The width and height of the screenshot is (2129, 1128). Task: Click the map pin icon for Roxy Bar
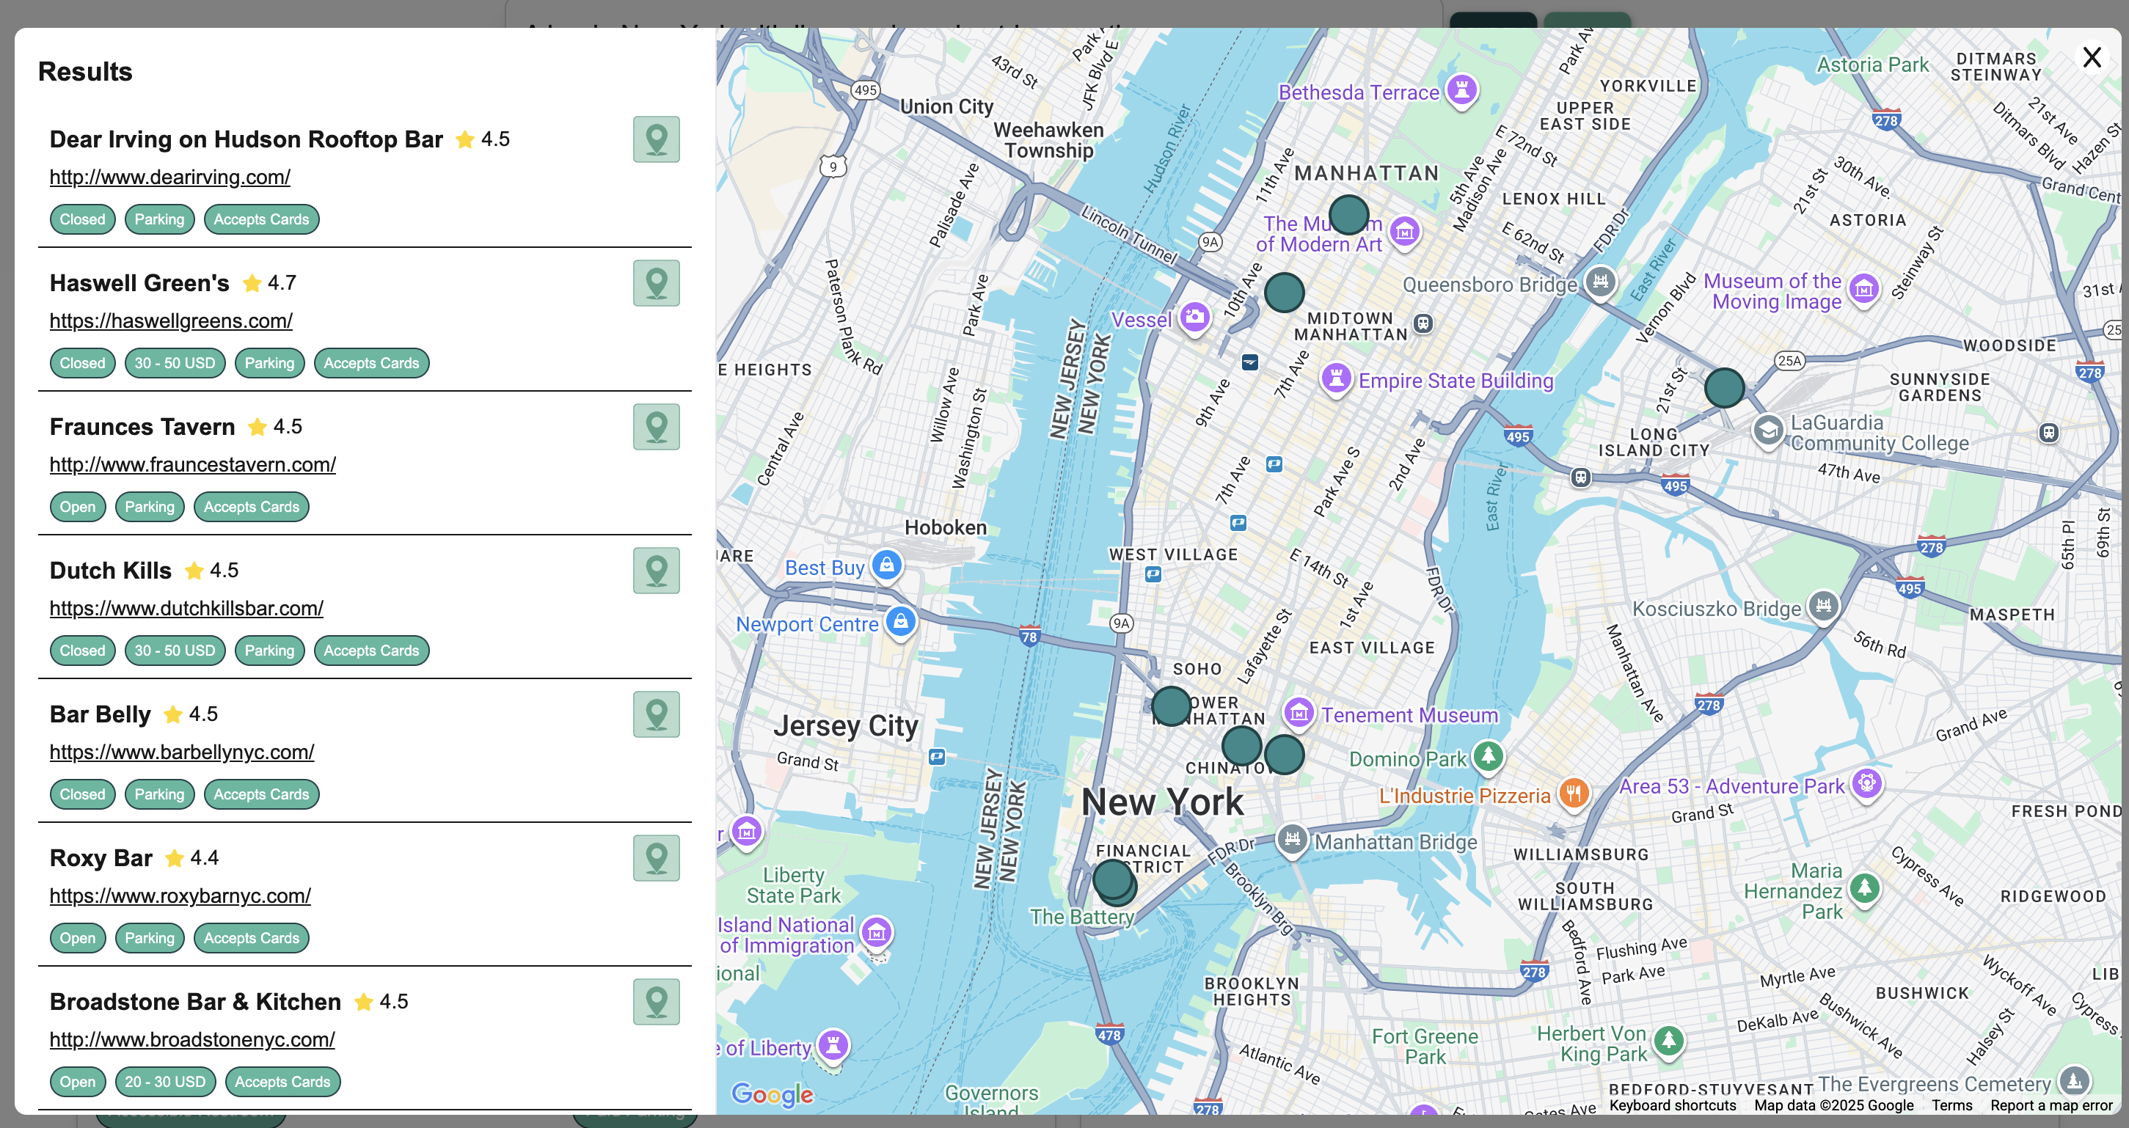click(656, 858)
